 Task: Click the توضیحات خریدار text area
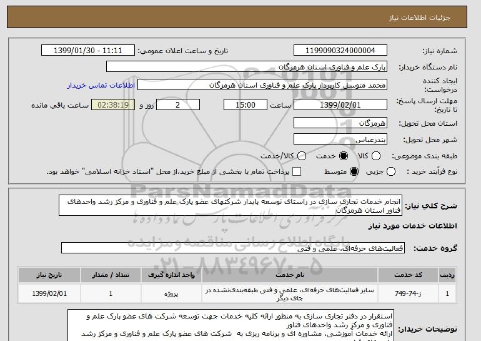pos(231,325)
